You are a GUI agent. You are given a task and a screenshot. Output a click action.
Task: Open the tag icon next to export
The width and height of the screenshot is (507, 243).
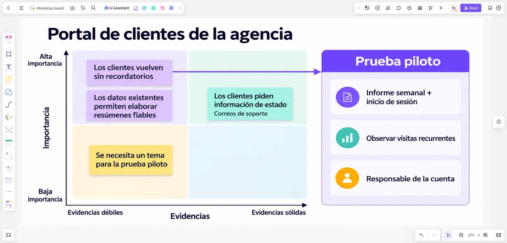83,8
